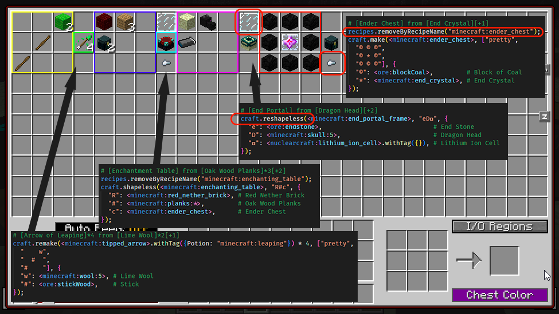Click coal block directly above the End Crystal
Viewport: 559px width, 314px height.
290,22
